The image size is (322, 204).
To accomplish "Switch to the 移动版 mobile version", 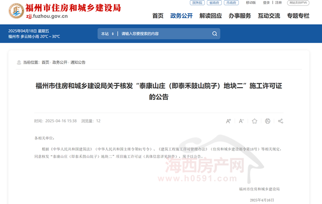I will click(251, 3).
